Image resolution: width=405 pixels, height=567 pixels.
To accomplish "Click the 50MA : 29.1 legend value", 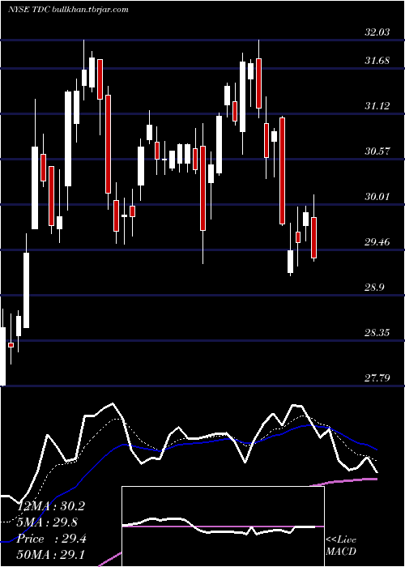I will (x=51, y=556).
